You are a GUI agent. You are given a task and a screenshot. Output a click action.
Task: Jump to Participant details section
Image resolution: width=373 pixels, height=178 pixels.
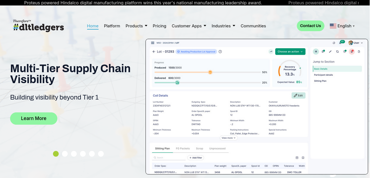click(x=323, y=75)
